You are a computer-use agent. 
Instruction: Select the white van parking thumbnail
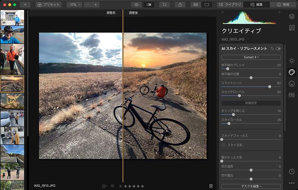(12, 118)
